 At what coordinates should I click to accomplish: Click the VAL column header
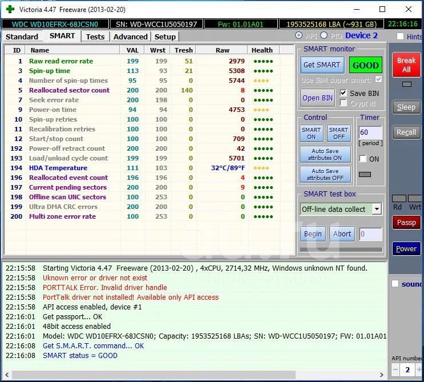tap(132, 50)
